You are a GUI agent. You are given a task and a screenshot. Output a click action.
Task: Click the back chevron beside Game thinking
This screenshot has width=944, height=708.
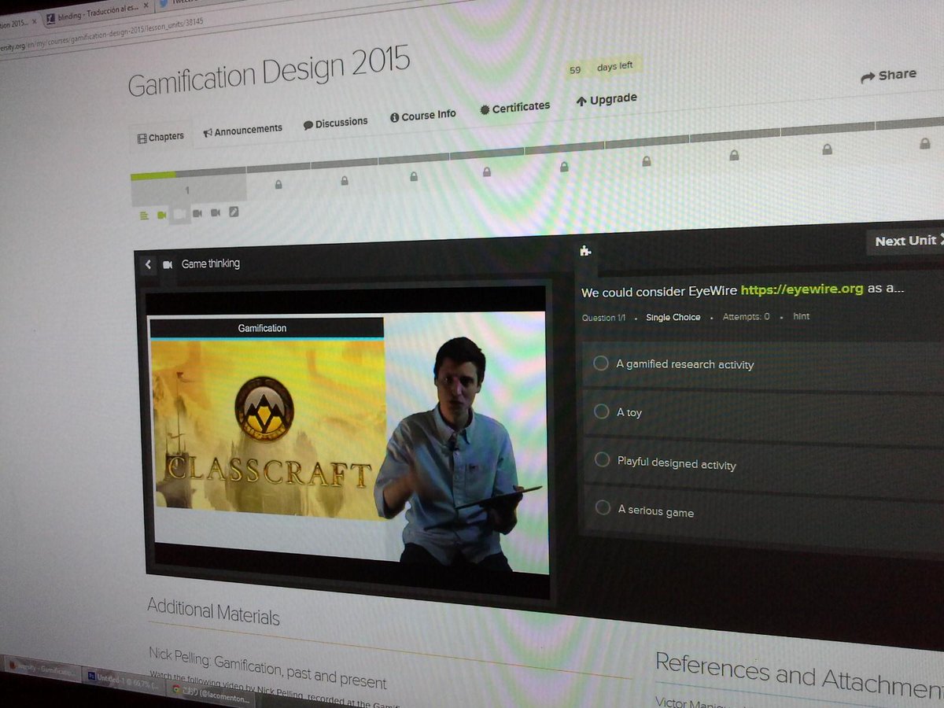click(148, 265)
